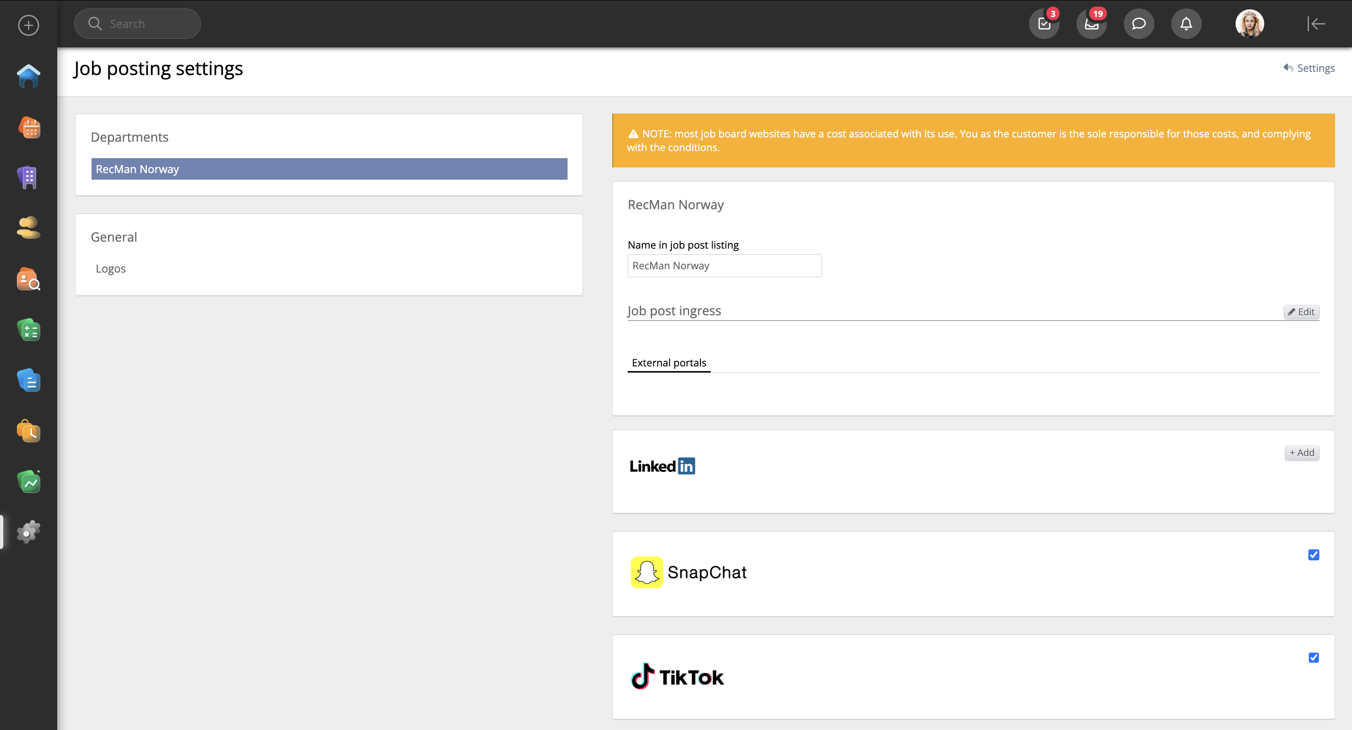Viewport: 1352px width, 730px height.
Task: Click the tasks icon with badge 3
Action: point(1044,24)
